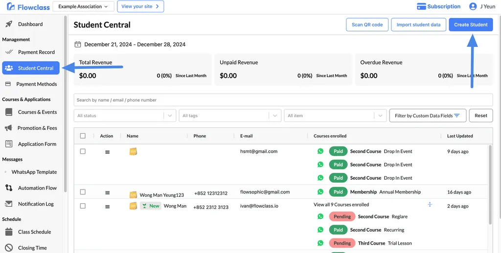
Task: Click the Last Updated column header
Action: [460, 136]
